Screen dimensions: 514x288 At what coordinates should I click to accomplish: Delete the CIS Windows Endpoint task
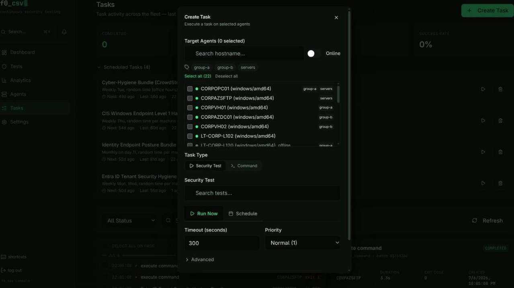(500, 120)
